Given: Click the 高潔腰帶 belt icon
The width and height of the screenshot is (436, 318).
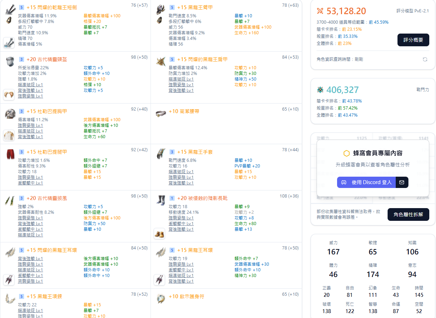Looking at the screenshot, I should point(160,113).
